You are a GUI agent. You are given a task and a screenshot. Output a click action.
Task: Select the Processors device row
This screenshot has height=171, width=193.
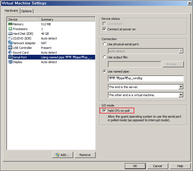[51, 29]
